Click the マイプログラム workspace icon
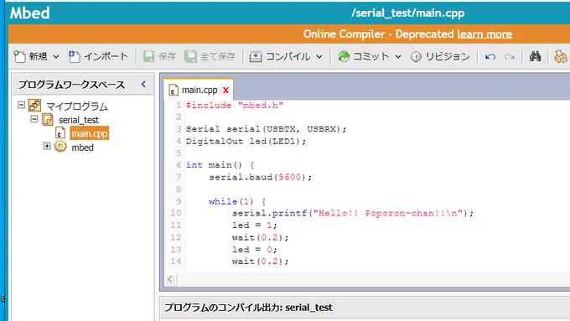The image size is (570, 321). [x=35, y=106]
